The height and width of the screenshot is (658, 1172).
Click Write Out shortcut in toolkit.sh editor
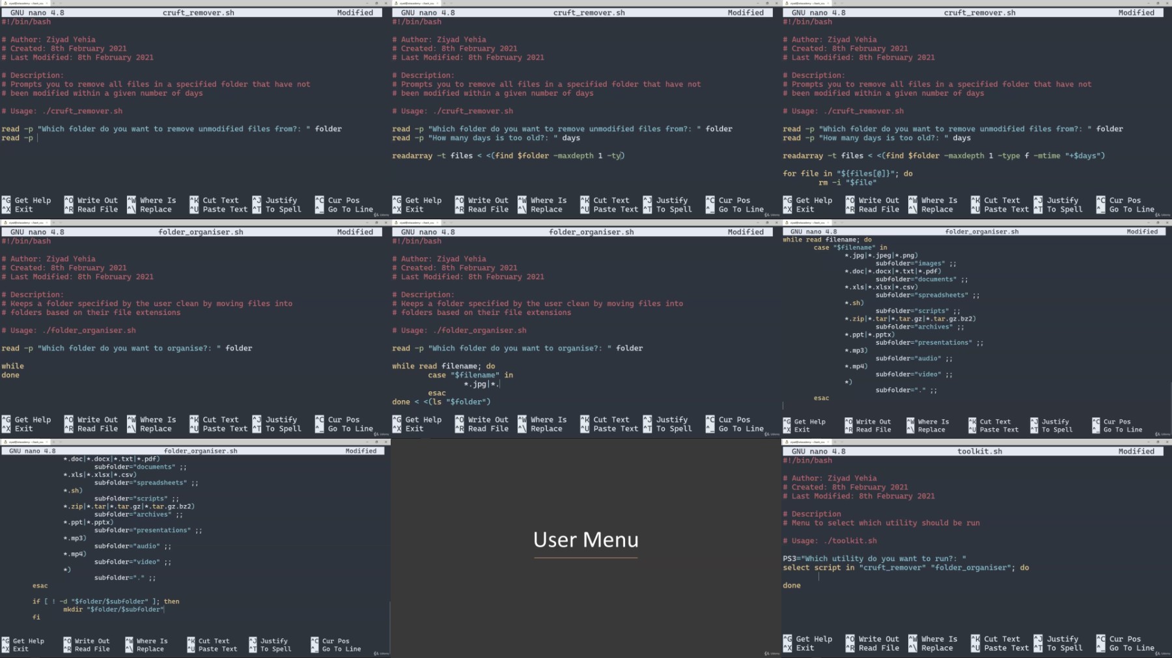tap(878, 639)
